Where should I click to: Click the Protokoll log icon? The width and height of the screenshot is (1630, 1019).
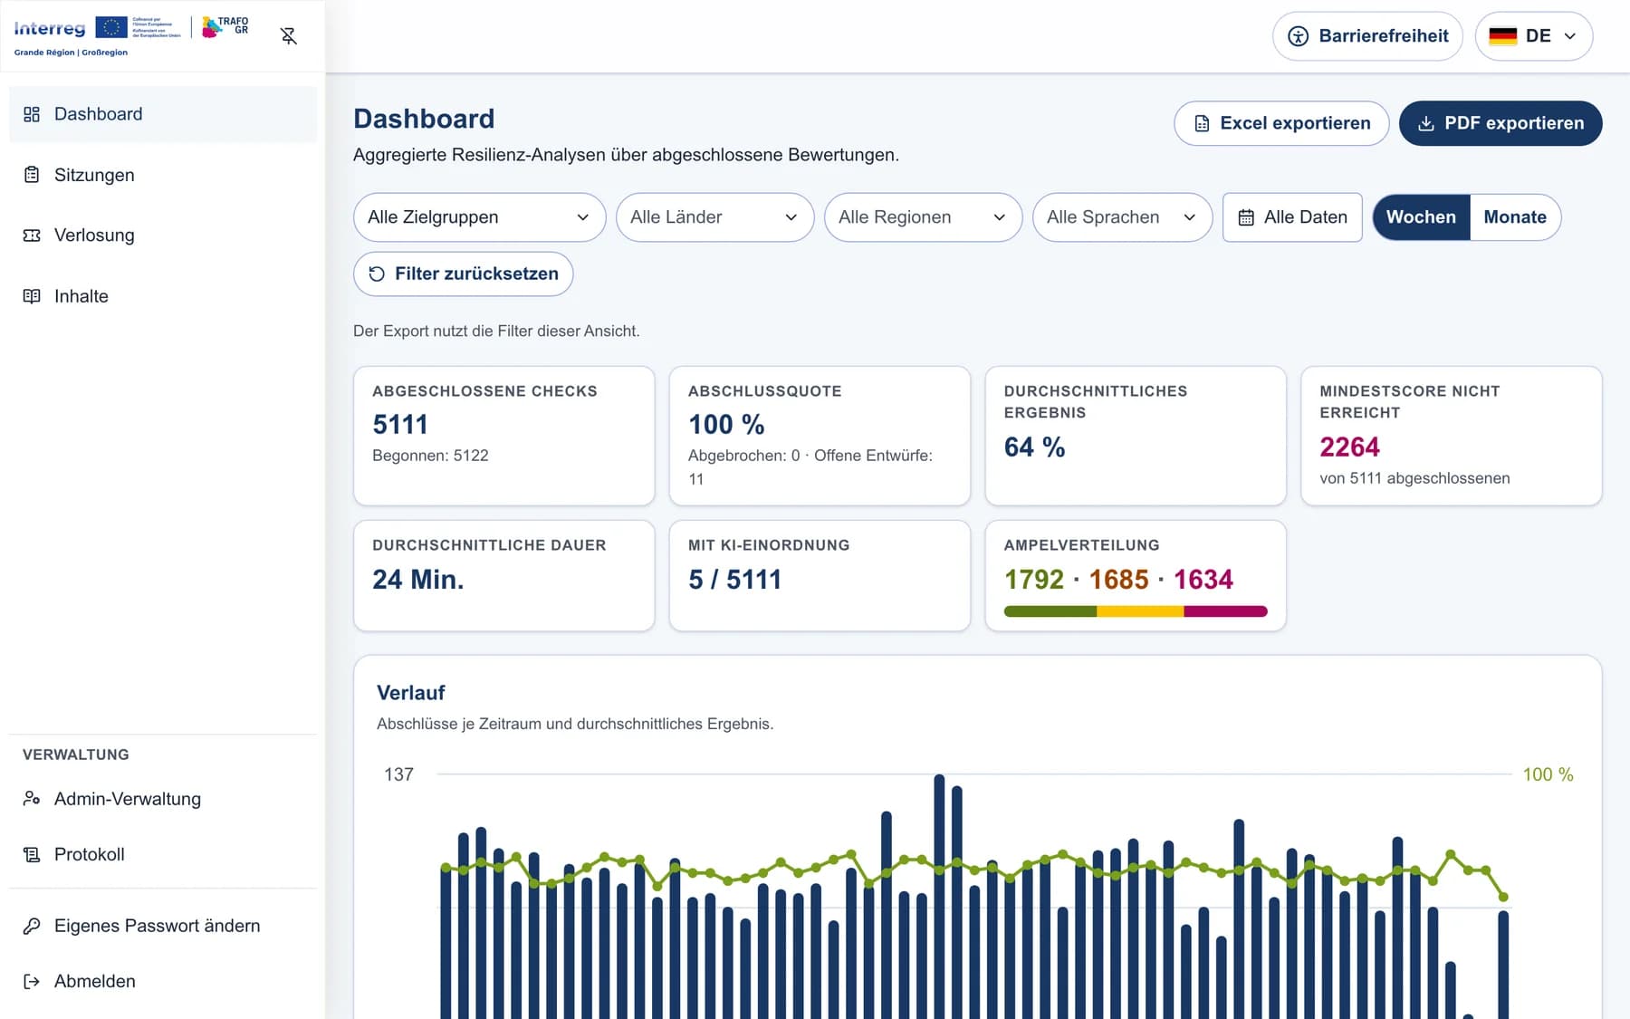pos(32,854)
